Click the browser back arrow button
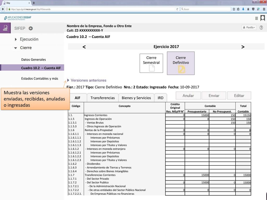The width and height of the screenshot is (267, 200). (3, 9)
